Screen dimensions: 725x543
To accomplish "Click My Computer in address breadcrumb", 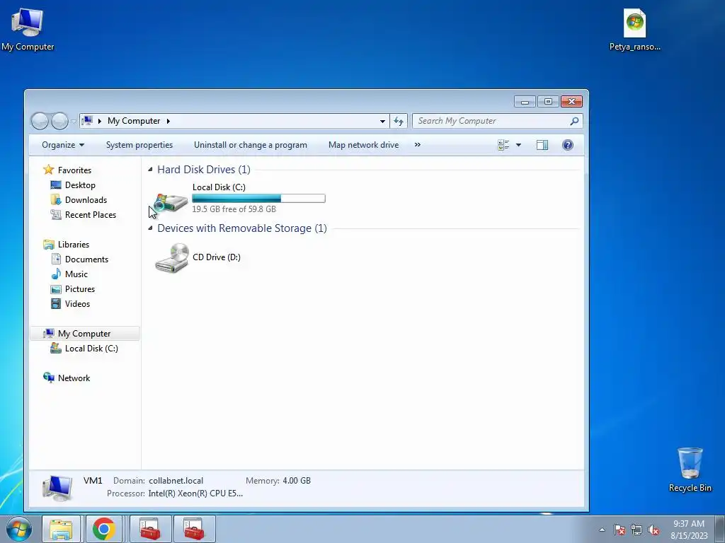I will click(x=134, y=121).
